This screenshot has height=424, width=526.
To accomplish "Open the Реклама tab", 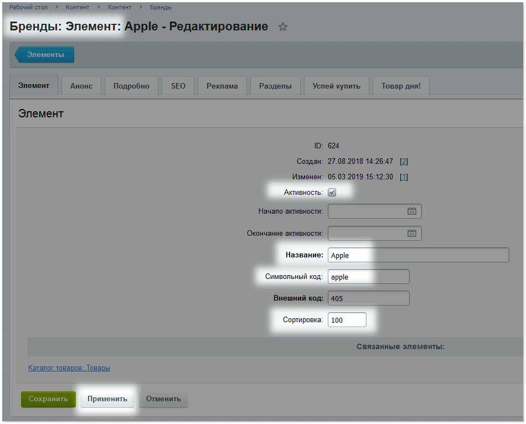I will pyautogui.click(x=222, y=86).
